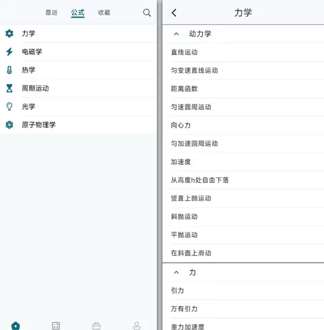Tap the search magnifier icon
The image size is (324, 330).
click(x=147, y=13)
